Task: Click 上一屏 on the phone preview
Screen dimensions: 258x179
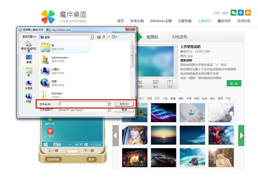Action: tap(53, 151)
